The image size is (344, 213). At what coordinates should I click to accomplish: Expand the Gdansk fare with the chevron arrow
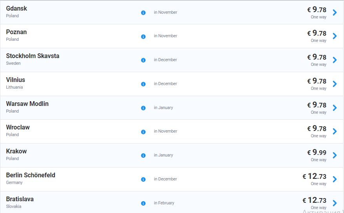coord(335,12)
